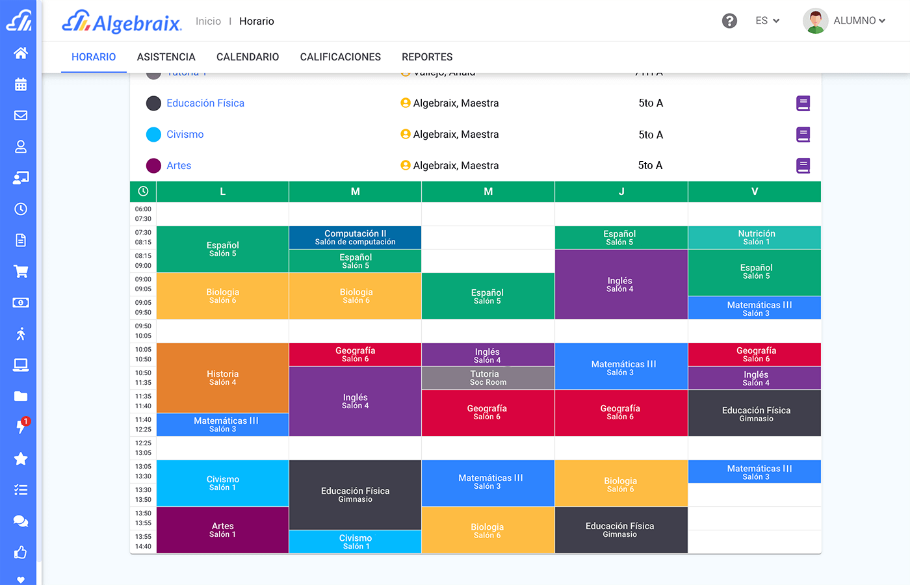Click the payments money icon in the sidebar
Screen dimensions: 910x585
pyautogui.click(x=20, y=302)
